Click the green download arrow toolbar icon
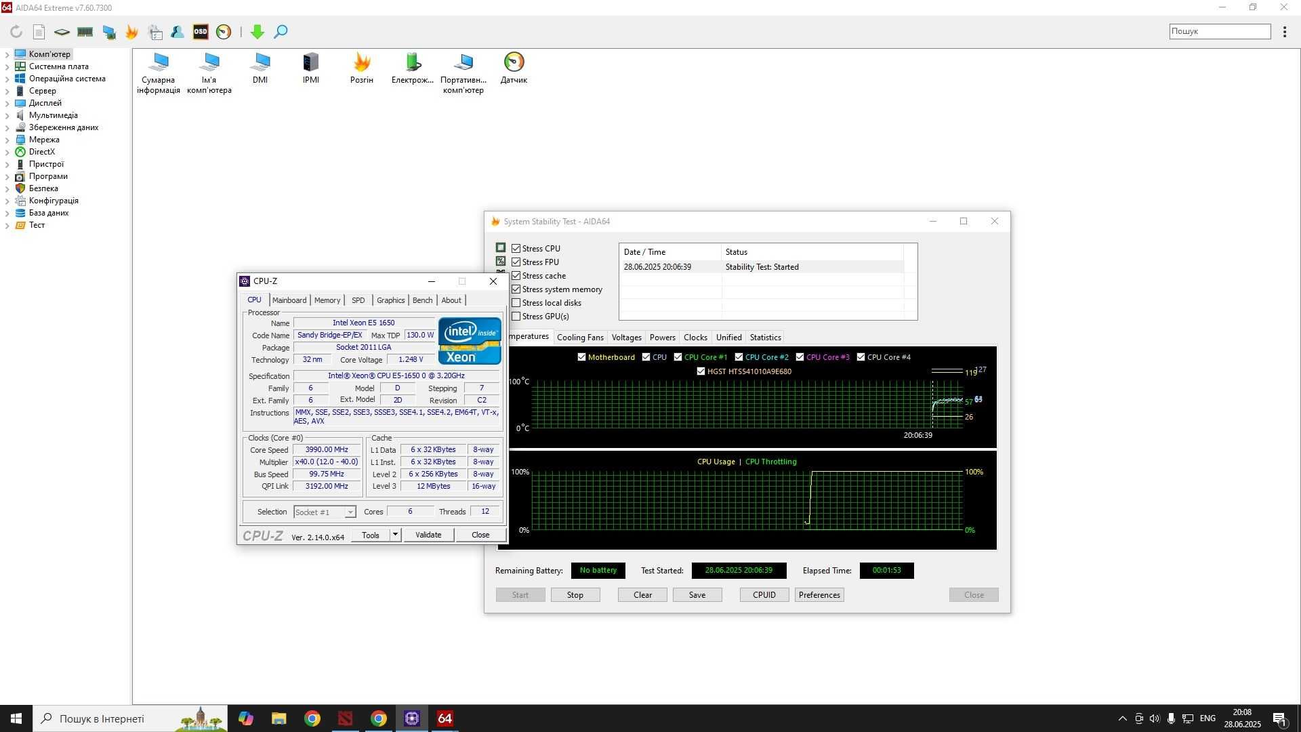 [257, 32]
